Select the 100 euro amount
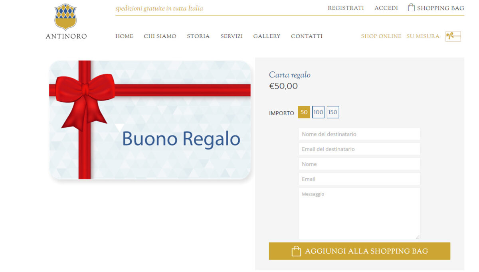 coord(318,112)
